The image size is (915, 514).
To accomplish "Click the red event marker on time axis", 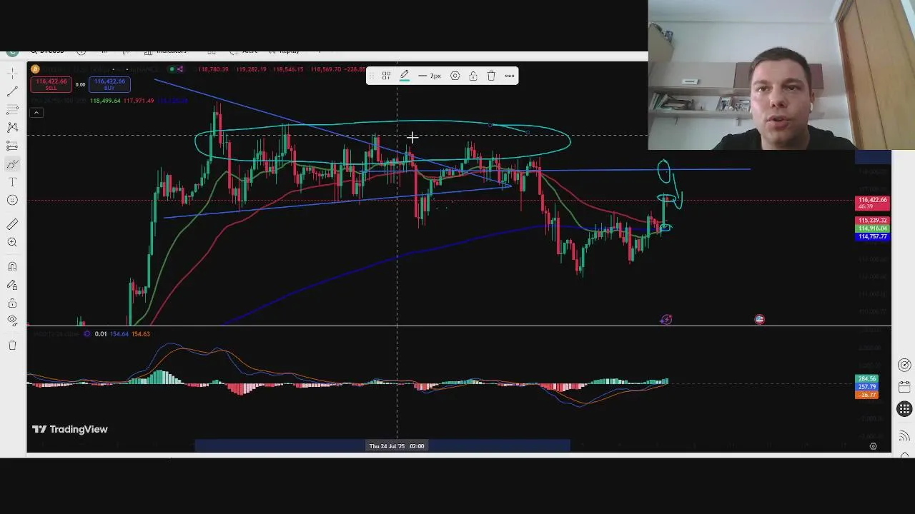I will (759, 320).
